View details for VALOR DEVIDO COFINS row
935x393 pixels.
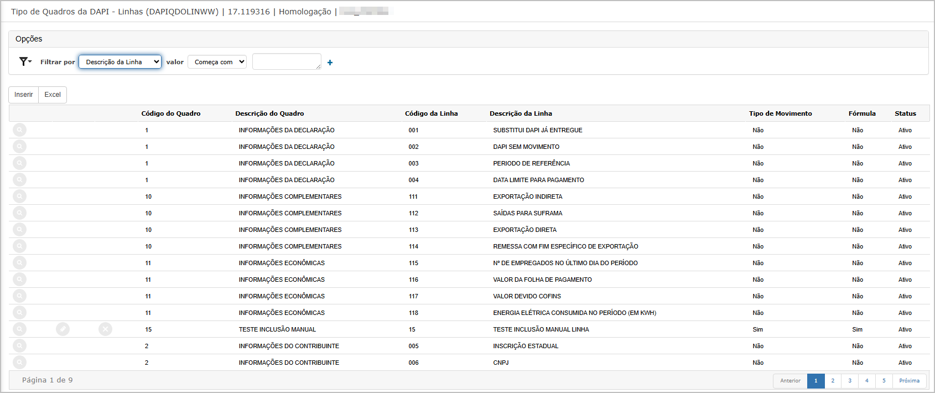click(19, 296)
